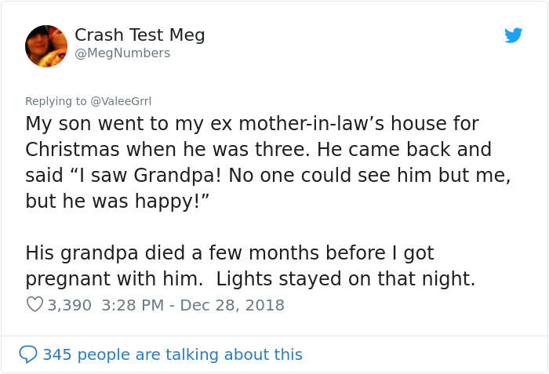Click the sentence "Lights stayed on that night."
The width and height of the screenshot is (549, 374).
click(x=346, y=278)
